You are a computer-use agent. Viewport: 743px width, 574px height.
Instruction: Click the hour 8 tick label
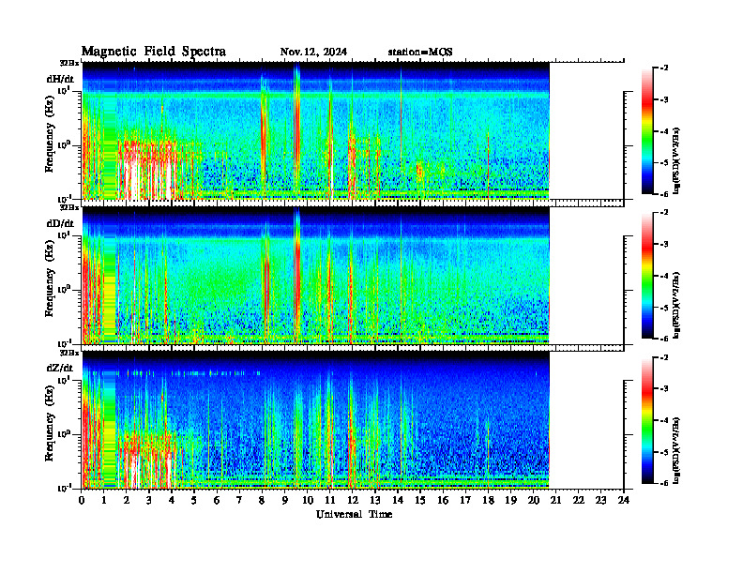262,500
